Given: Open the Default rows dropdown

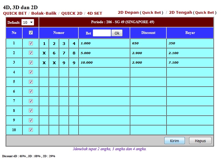Looking at the screenshot, I should point(28,22).
